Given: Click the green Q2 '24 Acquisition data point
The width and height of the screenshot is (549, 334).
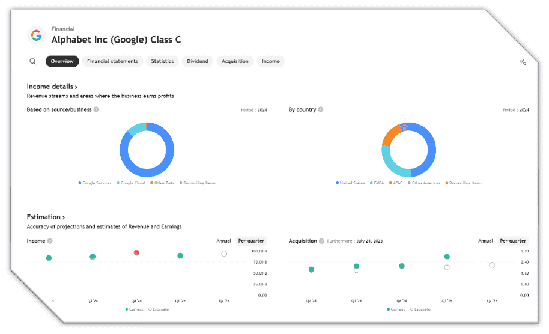Looking at the screenshot, I should (x=311, y=269).
